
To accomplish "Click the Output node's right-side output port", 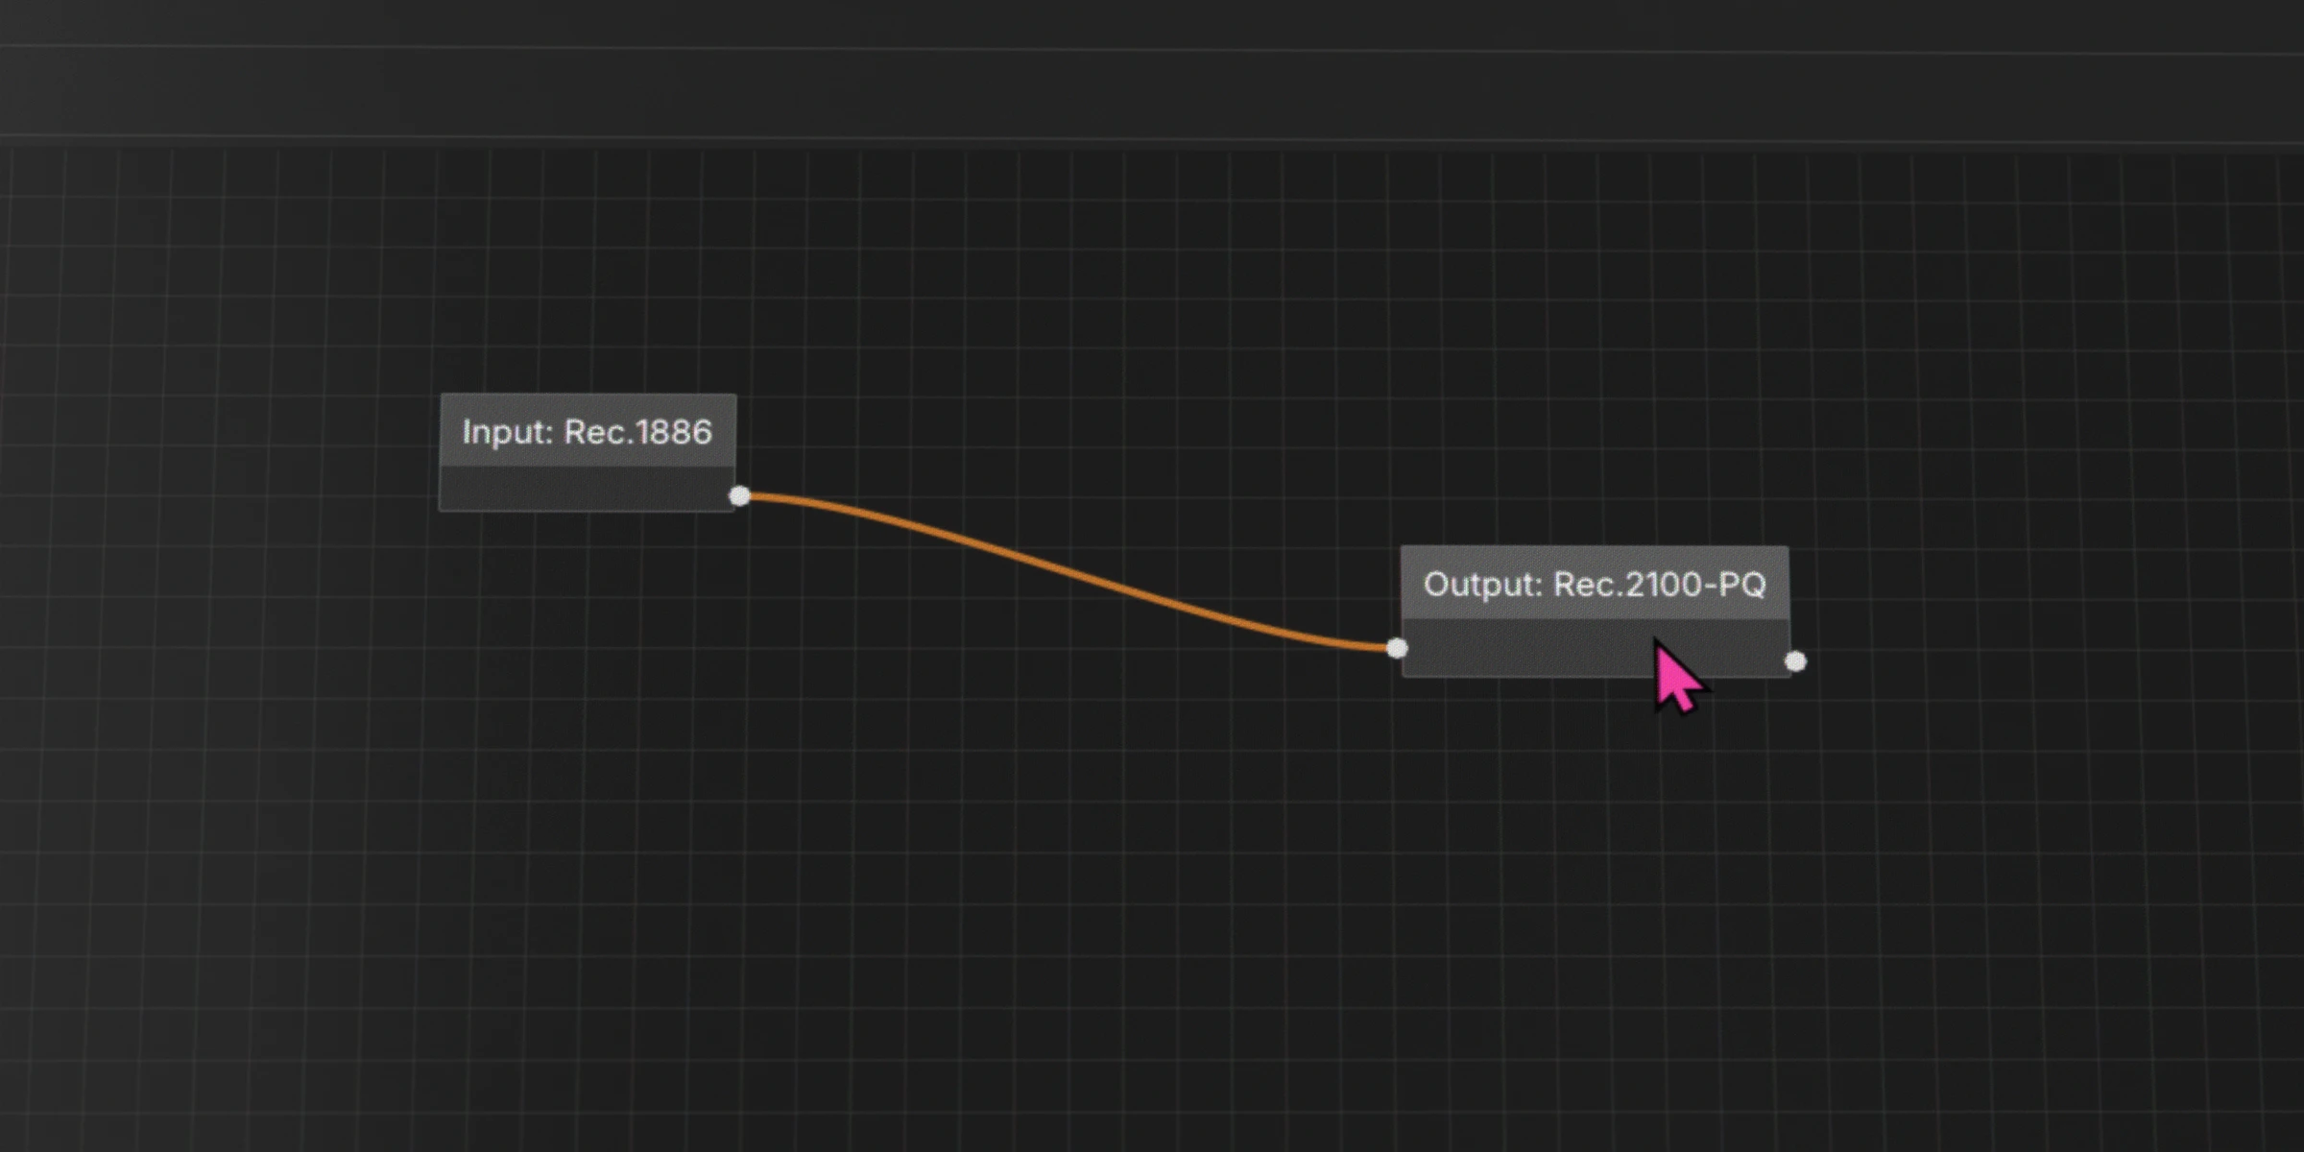I will [1795, 661].
